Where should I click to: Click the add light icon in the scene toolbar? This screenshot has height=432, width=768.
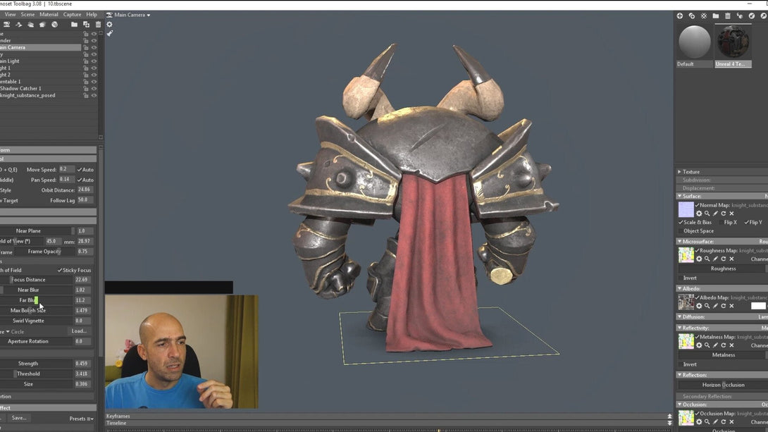18,25
